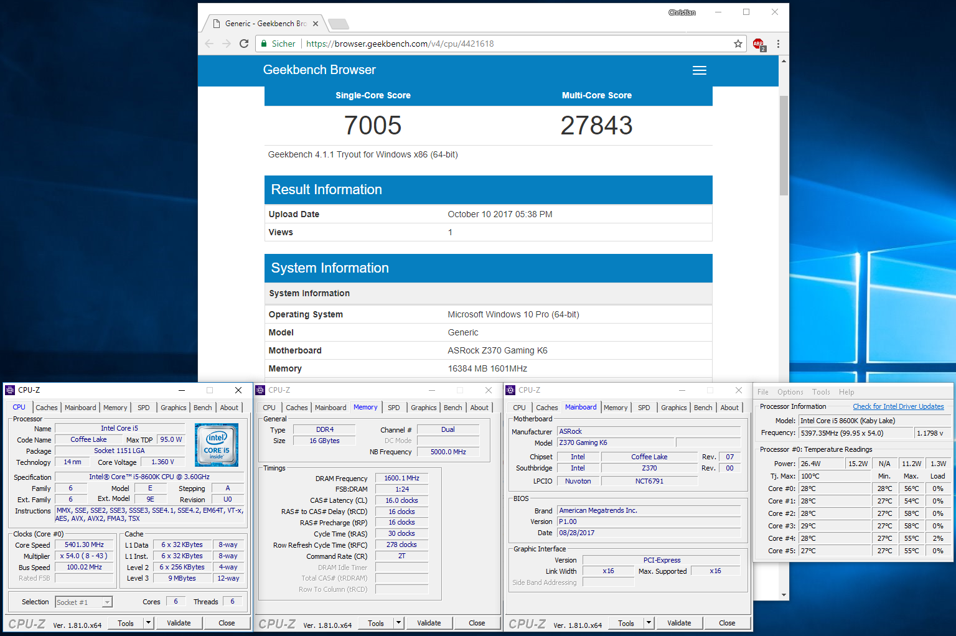
Task: Click Check for Intel Driver Updates link
Action: 898,406
